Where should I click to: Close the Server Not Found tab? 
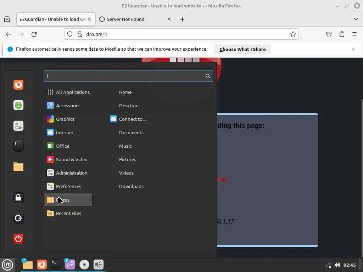(169, 19)
